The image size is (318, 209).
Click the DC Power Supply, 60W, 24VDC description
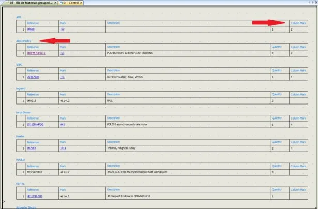click(125, 77)
